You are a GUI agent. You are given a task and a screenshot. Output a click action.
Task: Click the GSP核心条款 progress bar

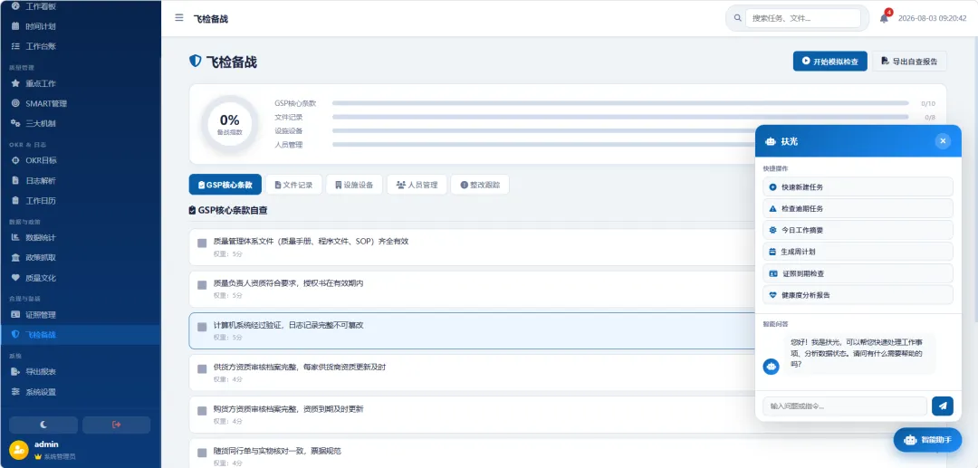(620, 103)
